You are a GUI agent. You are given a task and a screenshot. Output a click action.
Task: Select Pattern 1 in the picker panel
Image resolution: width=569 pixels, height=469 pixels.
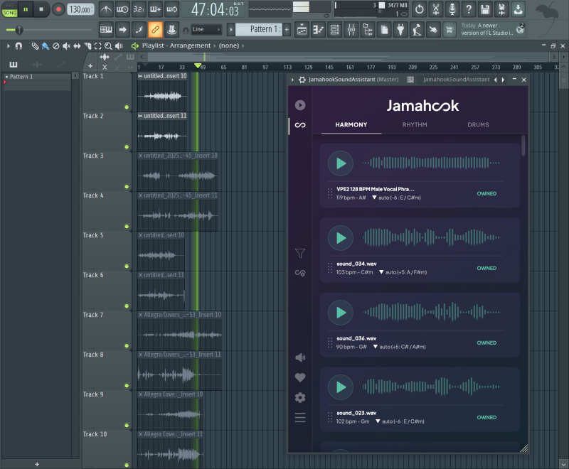(37, 77)
